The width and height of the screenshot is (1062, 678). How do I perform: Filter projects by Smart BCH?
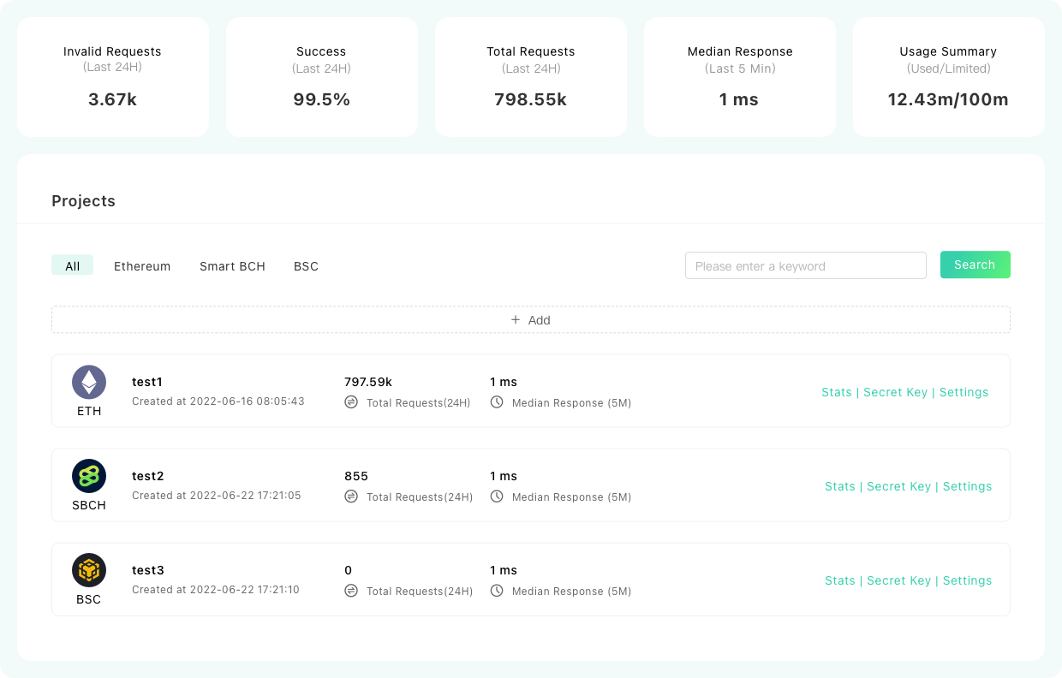[232, 266]
